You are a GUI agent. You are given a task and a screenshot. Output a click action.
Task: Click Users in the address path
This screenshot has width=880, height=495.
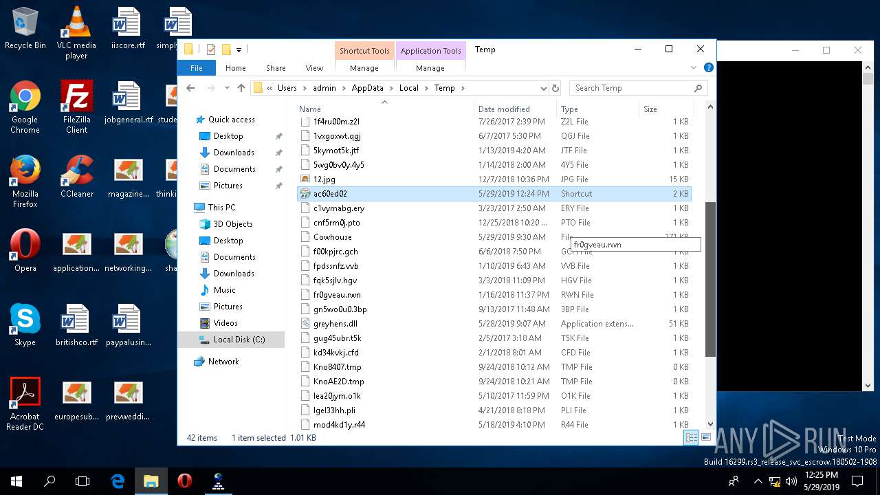tap(287, 88)
